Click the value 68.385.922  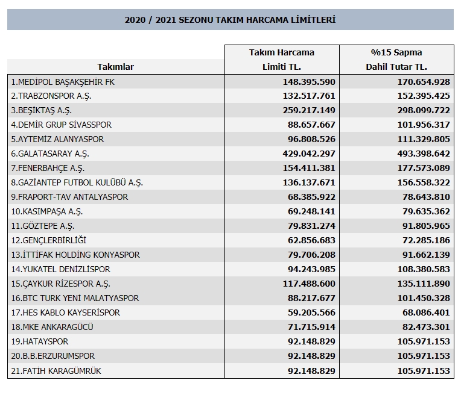click(311, 197)
